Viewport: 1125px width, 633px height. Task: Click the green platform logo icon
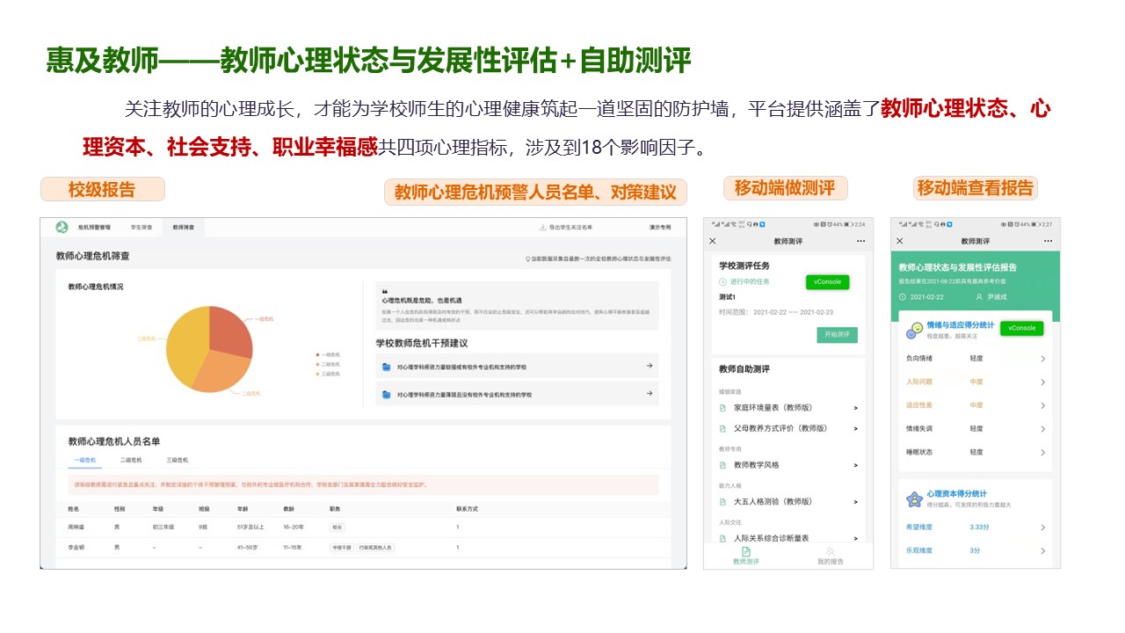(x=62, y=228)
